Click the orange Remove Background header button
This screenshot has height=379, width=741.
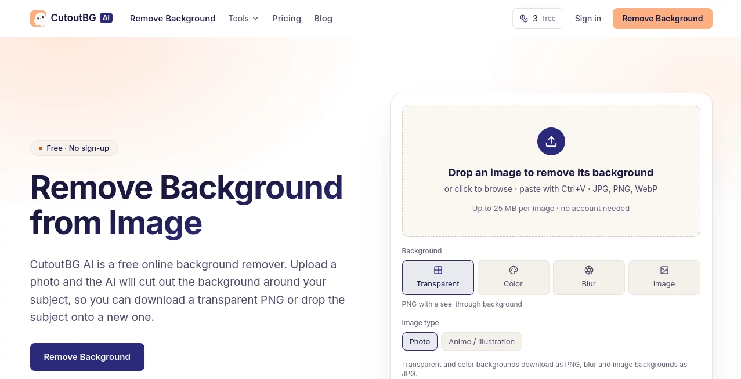(x=663, y=19)
